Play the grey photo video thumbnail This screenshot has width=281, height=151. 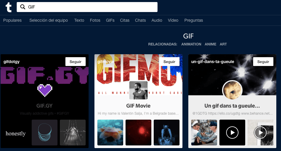(x=260, y=133)
